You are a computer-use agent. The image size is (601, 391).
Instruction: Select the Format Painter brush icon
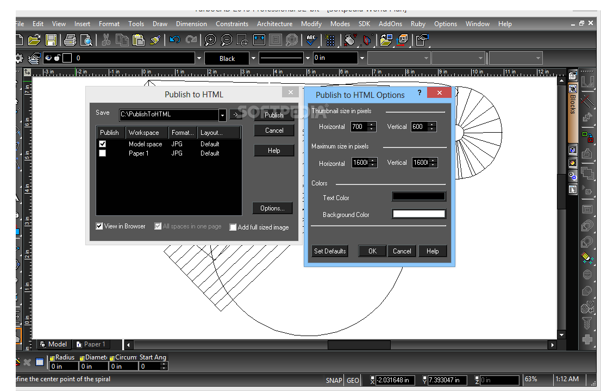[155, 40]
